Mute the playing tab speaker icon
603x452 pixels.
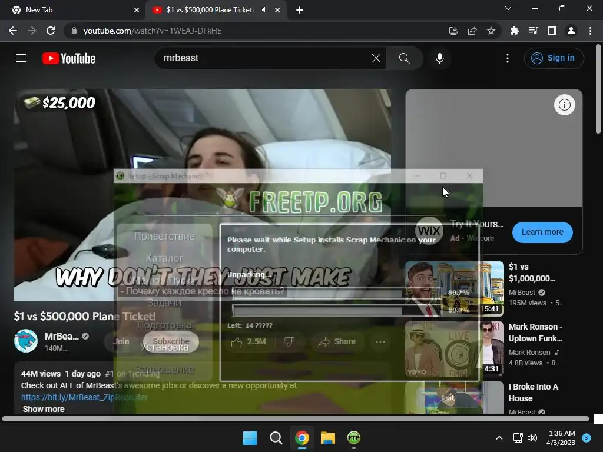tap(265, 10)
